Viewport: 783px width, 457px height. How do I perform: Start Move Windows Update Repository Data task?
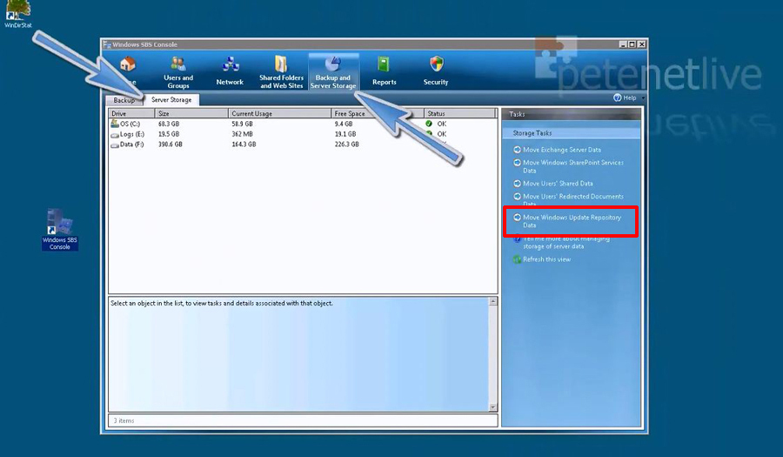[572, 221]
